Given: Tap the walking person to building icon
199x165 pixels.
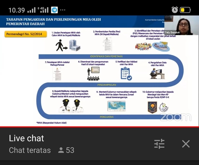Looking at the screenshot, I should pyautogui.click(x=68, y=45).
